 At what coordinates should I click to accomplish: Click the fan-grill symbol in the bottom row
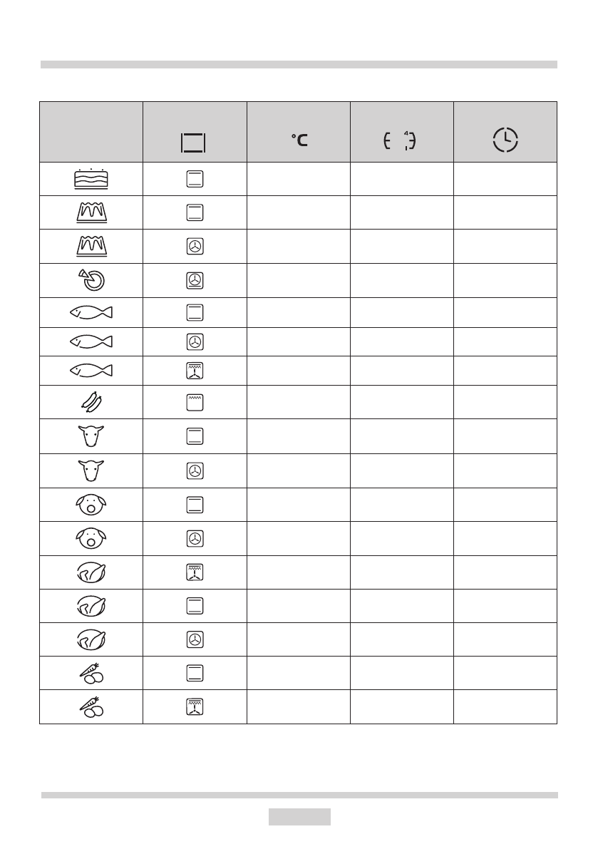(195, 706)
